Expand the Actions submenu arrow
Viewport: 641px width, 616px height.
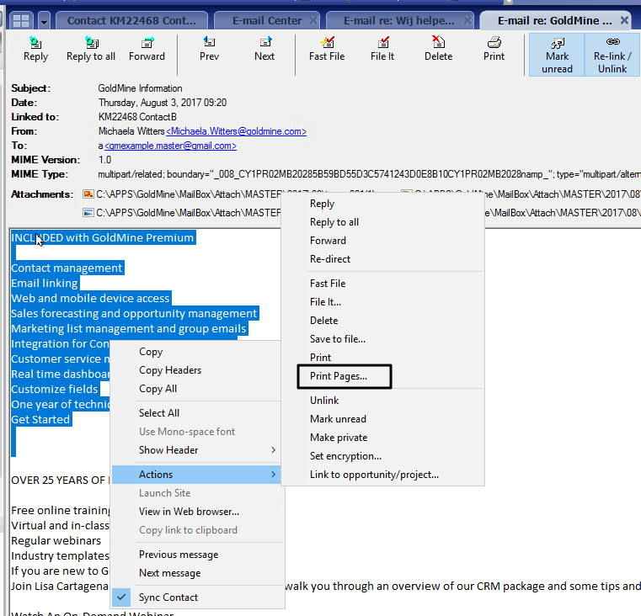click(x=273, y=475)
